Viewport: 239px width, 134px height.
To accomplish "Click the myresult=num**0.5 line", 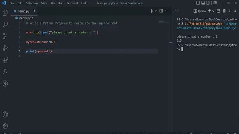I will point(41,42).
